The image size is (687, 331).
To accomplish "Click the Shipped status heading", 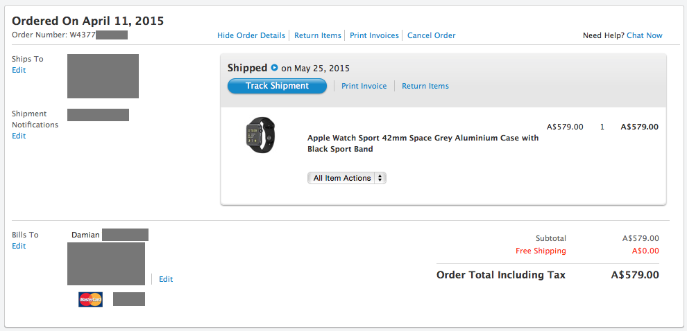I will pyautogui.click(x=247, y=68).
